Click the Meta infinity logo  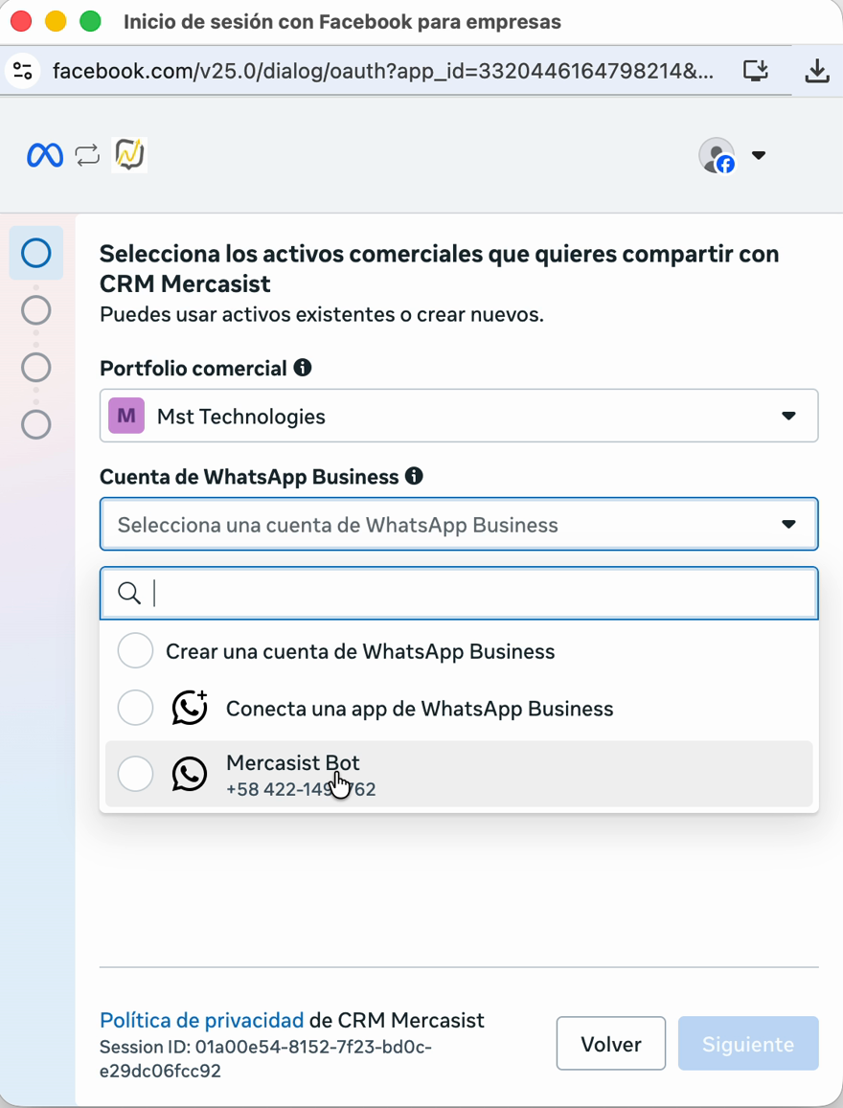point(44,155)
